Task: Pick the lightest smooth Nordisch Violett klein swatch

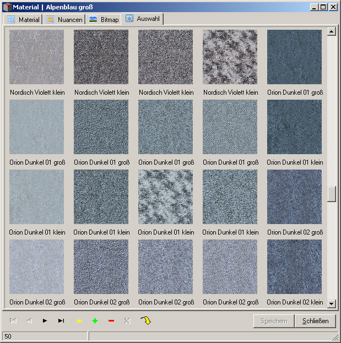Action: pyautogui.click(x=36, y=57)
